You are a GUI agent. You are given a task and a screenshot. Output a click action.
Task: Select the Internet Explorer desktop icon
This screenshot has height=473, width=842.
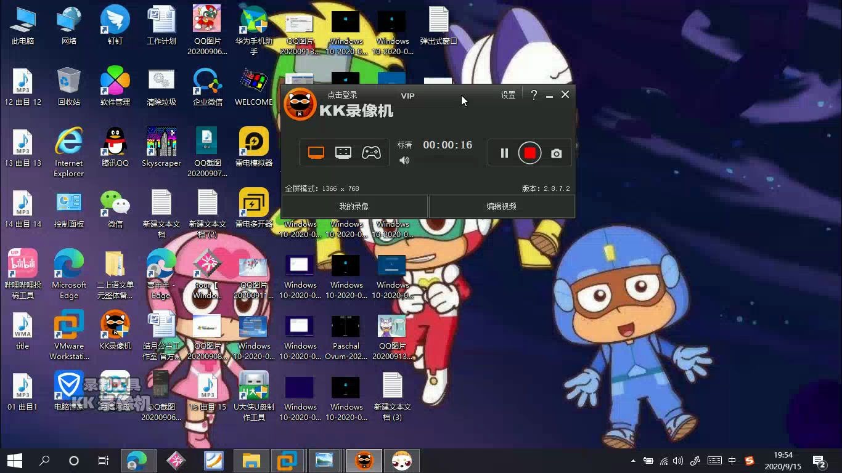(69, 153)
